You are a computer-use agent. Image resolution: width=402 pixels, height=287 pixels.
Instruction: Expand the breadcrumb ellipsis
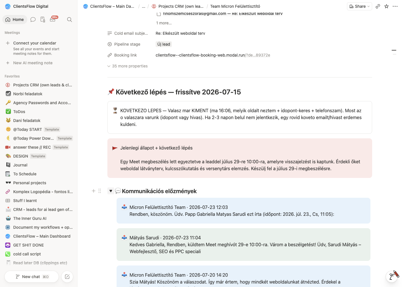[x=144, y=6]
